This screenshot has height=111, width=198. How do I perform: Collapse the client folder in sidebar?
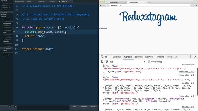[x=1, y=17]
